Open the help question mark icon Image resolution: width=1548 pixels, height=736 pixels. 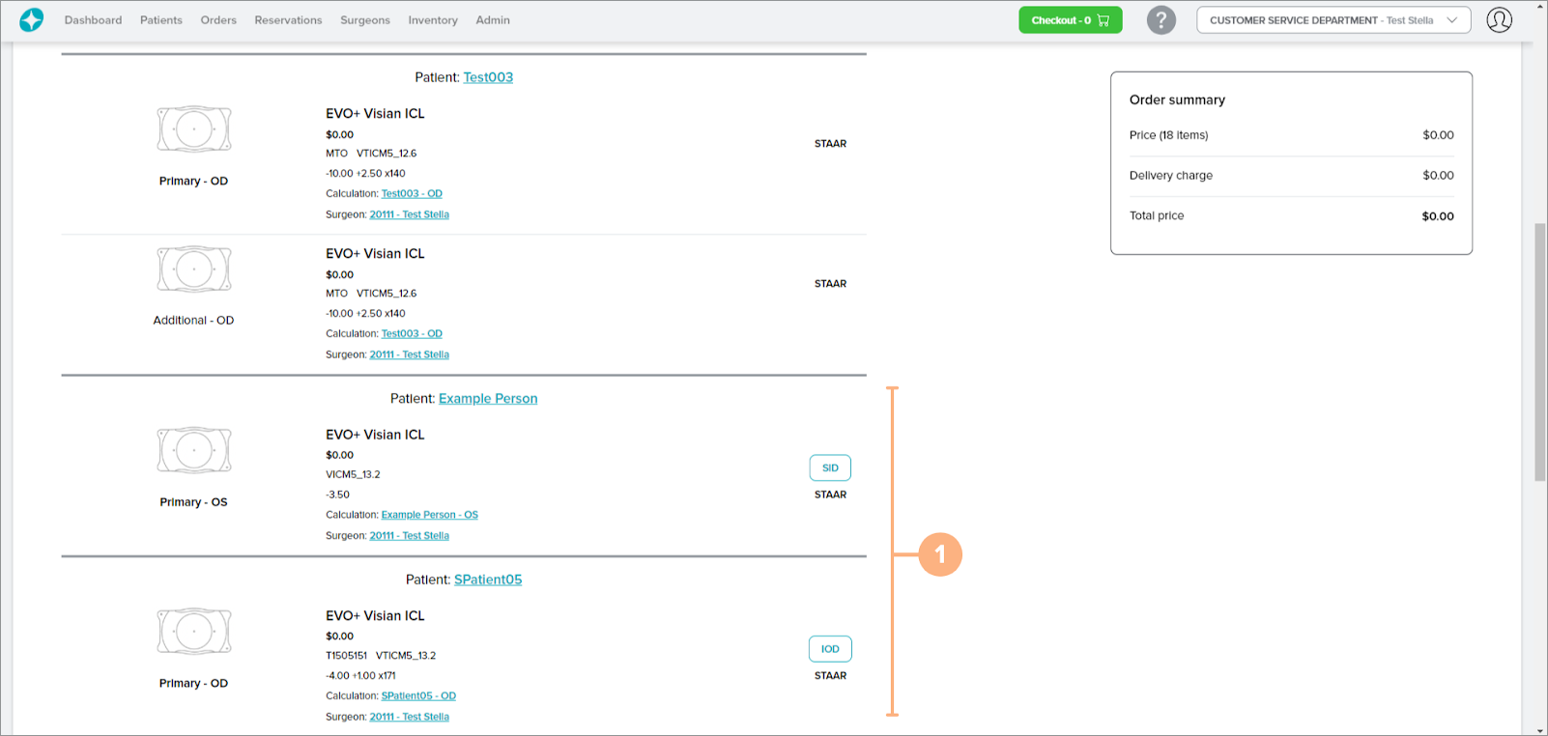(1161, 20)
